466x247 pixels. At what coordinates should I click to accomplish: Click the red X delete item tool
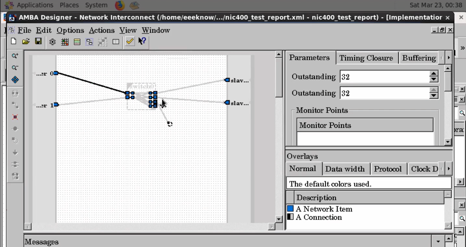15,117
